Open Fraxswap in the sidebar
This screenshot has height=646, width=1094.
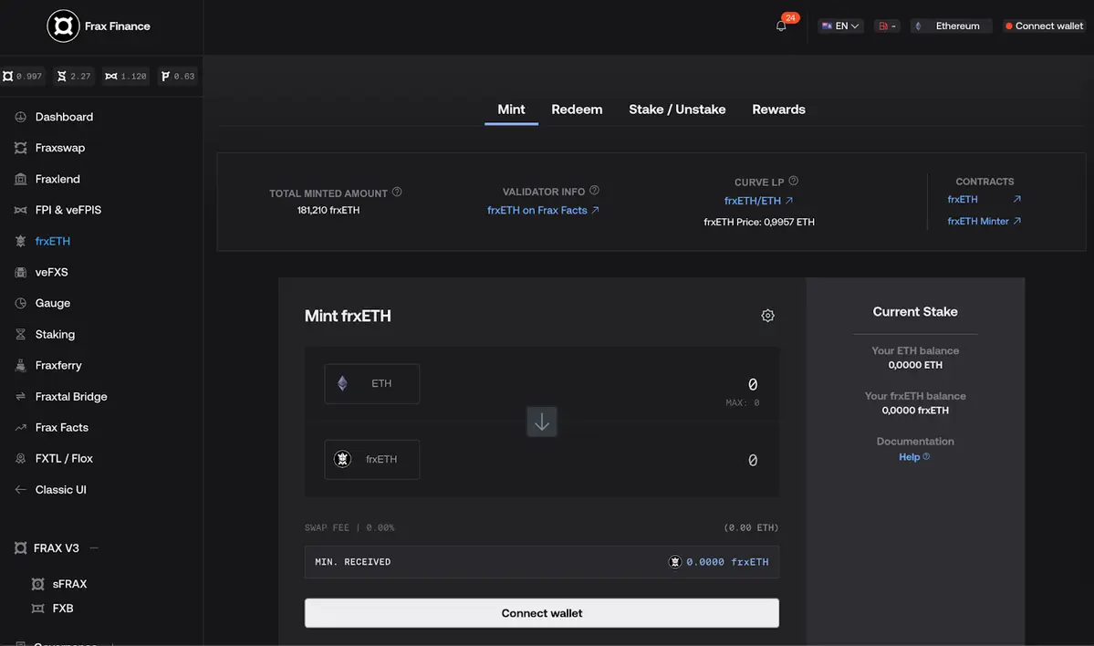60,148
